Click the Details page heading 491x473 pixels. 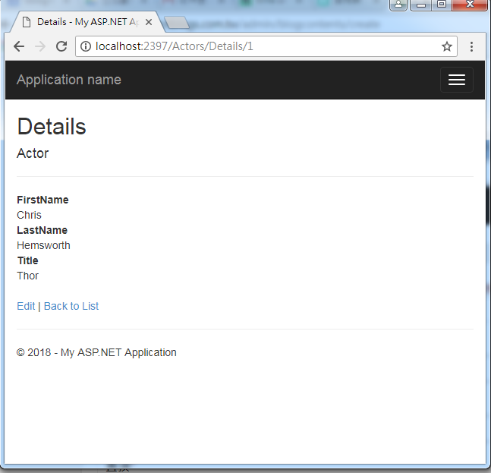pos(52,127)
